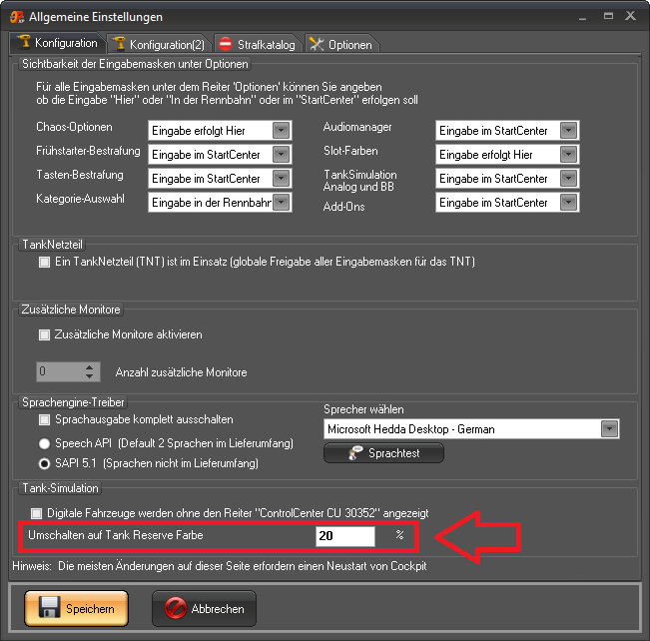Viewport: 650px width, 641px height.
Task: Click the red cancel icon on Abbrechen
Action: pyautogui.click(x=176, y=608)
